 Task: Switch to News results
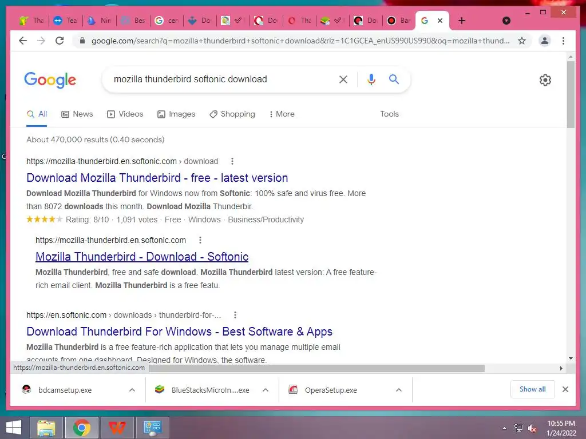pyautogui.click(x=77, y=114)
